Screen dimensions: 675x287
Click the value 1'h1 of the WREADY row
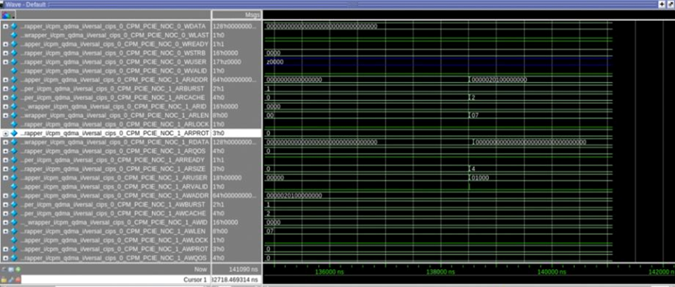218,44
